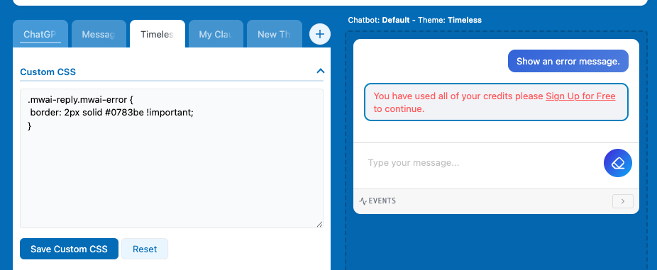Focus the Type your message field
Viewport: 657px width, 270px height.
pos(482,163)
